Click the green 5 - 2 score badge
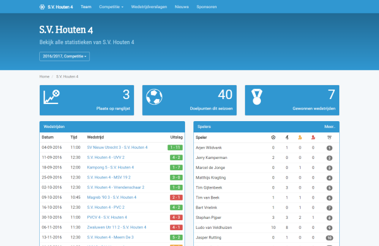Image resolution: width=379 pixels, height=246 pixels. click(x=176, y=238)
